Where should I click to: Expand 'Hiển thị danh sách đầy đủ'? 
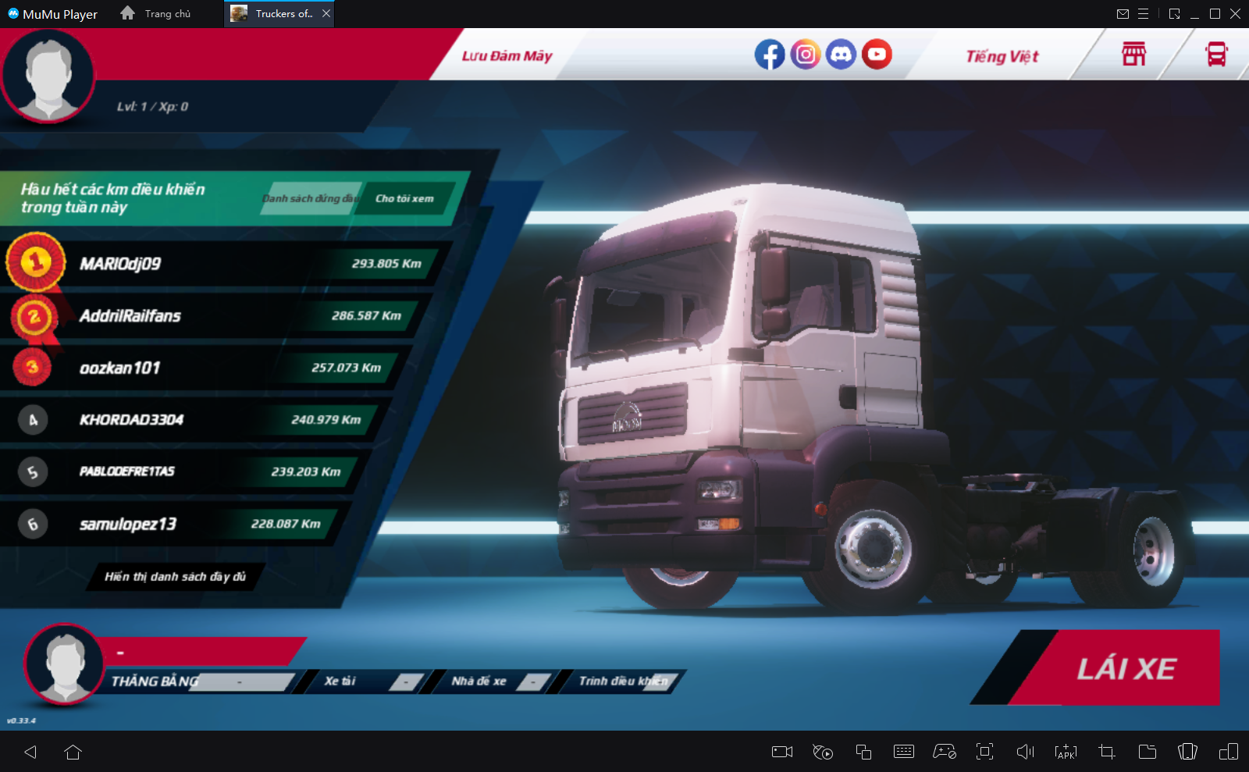[175, 577]
